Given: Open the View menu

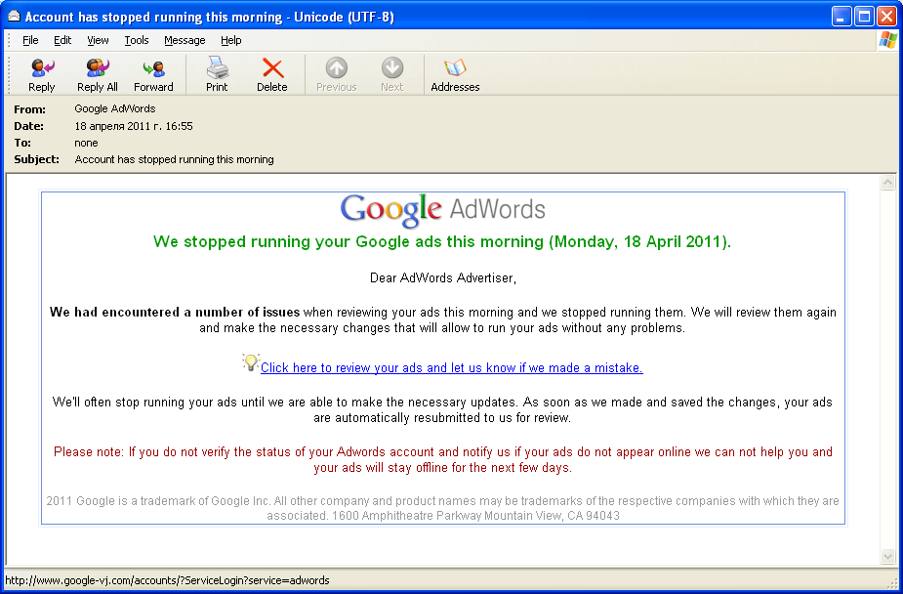Looking at the screenshot, I should tap(98, 40).
